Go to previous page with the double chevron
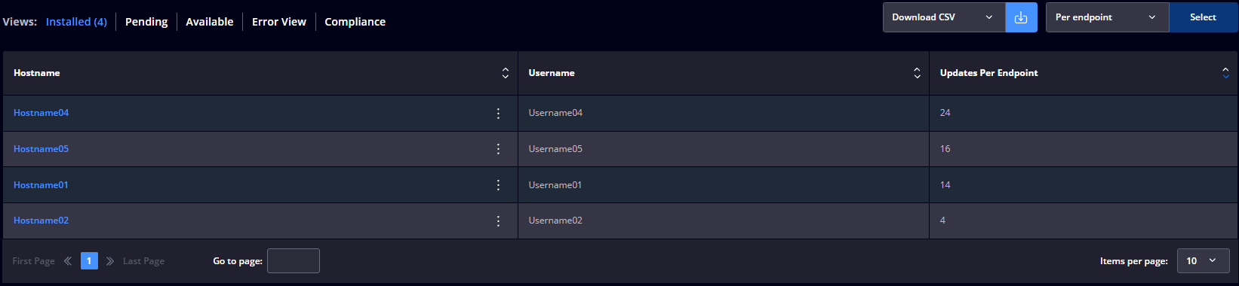The height and width of the screenshot is (286, 1239). (68, 261)
